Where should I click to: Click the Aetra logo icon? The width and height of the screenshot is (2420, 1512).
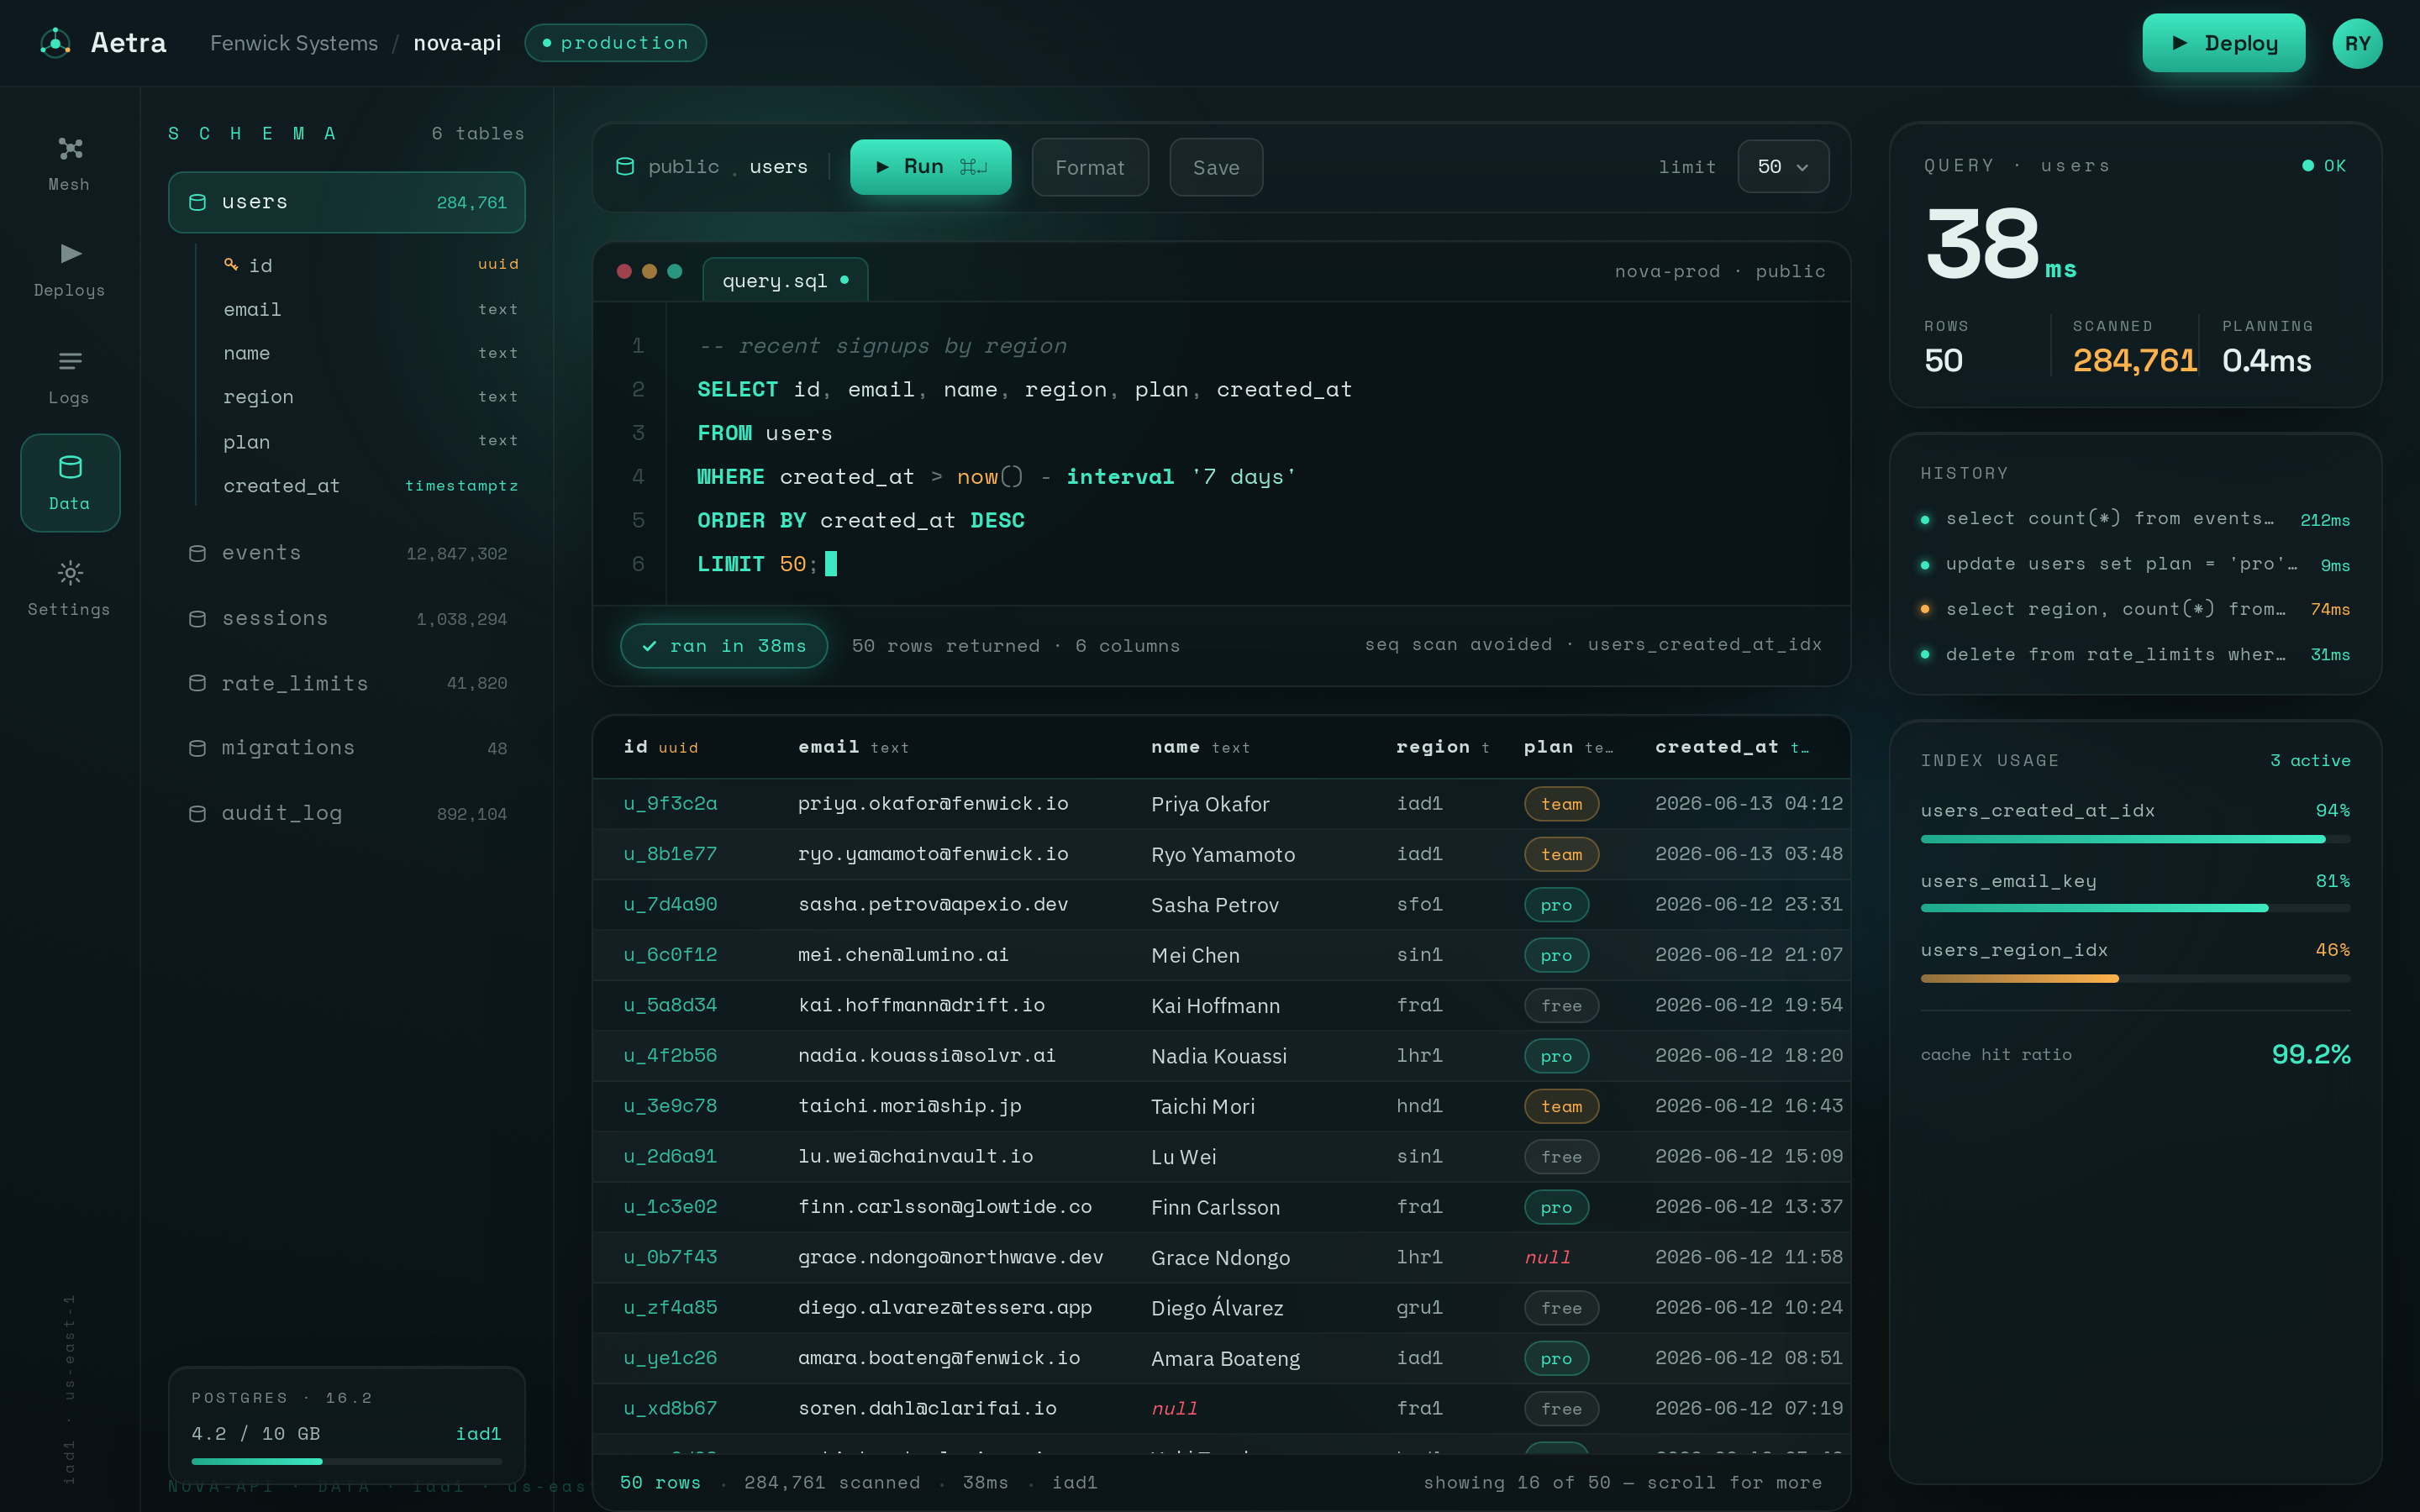click(55, 43)
